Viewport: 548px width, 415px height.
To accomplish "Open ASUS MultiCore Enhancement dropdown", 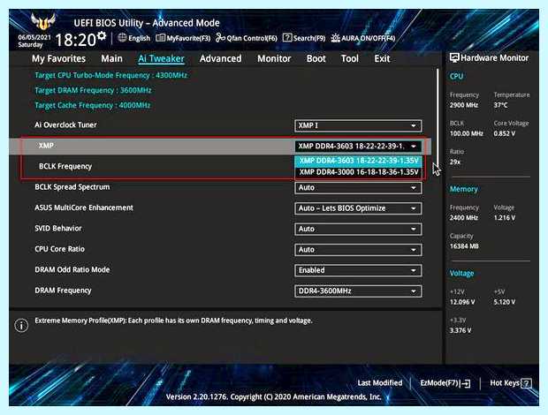I will 358,208.
